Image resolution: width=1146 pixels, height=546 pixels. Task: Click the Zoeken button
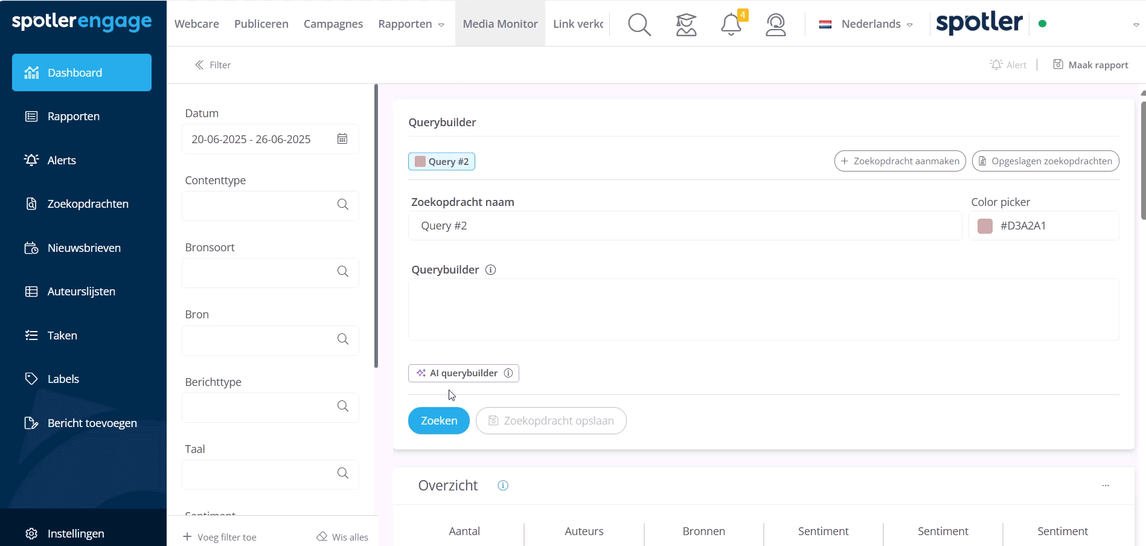438,421
